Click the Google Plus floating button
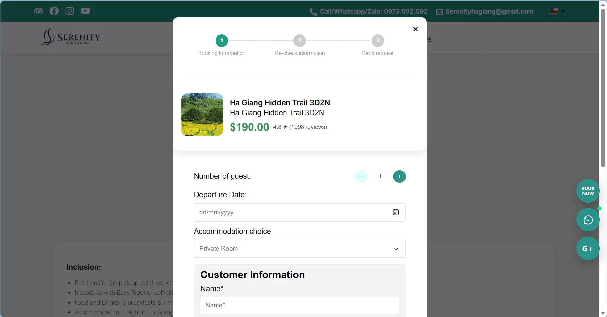Image resolution: width=607 pixels, height=317 pixels. [588, 248]
